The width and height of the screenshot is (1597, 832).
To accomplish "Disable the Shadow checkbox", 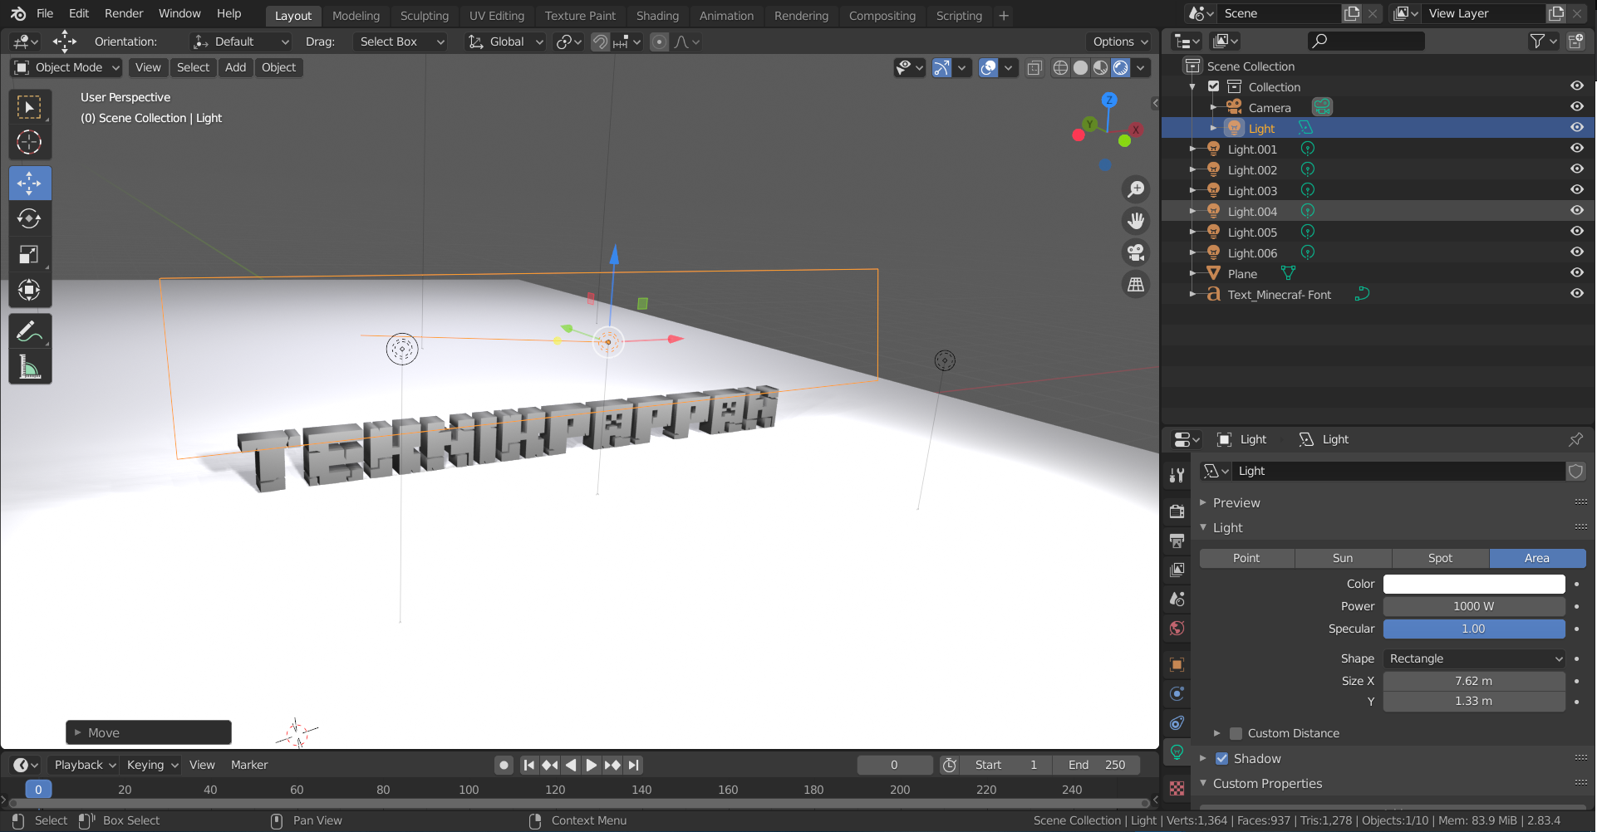I will (x=1221, y=758).
